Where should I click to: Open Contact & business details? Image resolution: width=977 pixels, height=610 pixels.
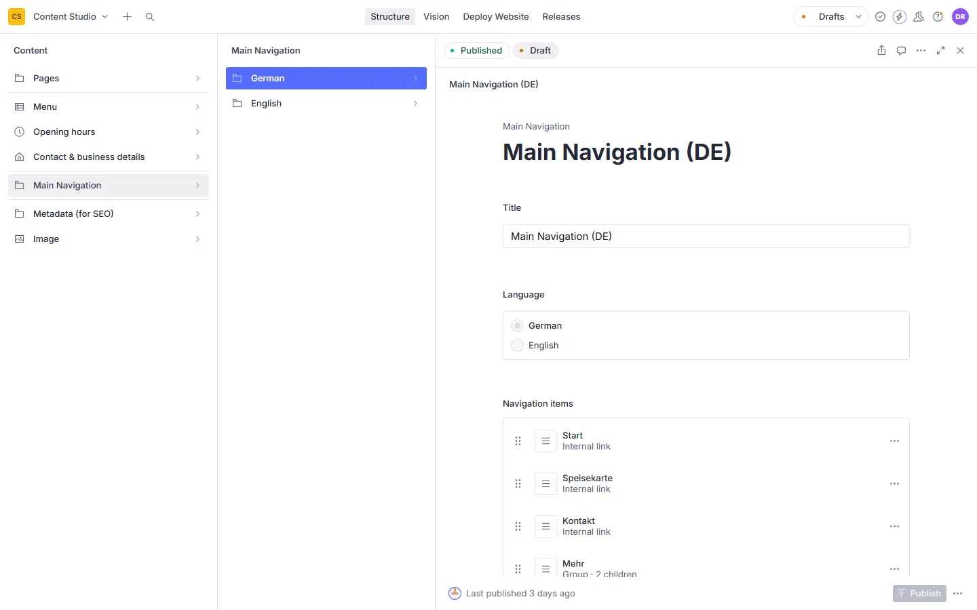click(109, 157)
